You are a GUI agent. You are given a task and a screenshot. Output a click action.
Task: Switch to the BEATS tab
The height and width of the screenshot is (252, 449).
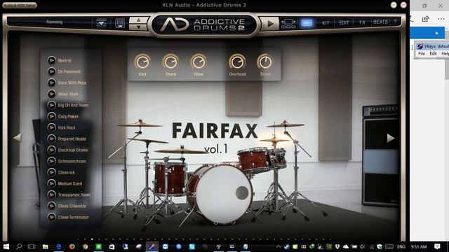pos(380,22)
